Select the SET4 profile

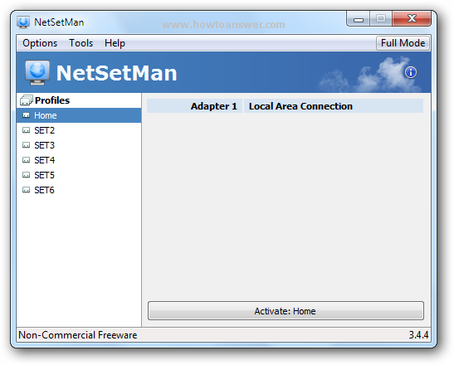[x=79, y=160]
